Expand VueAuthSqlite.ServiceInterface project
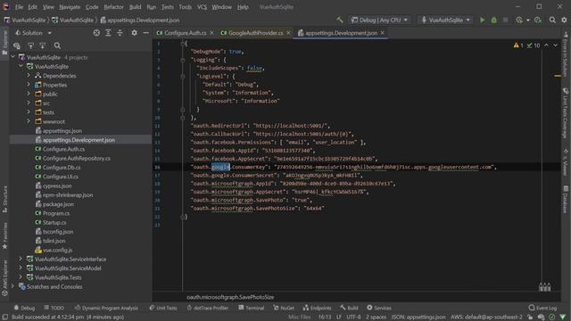Viewport: 571px width, 321px height. tap(21, 259)
